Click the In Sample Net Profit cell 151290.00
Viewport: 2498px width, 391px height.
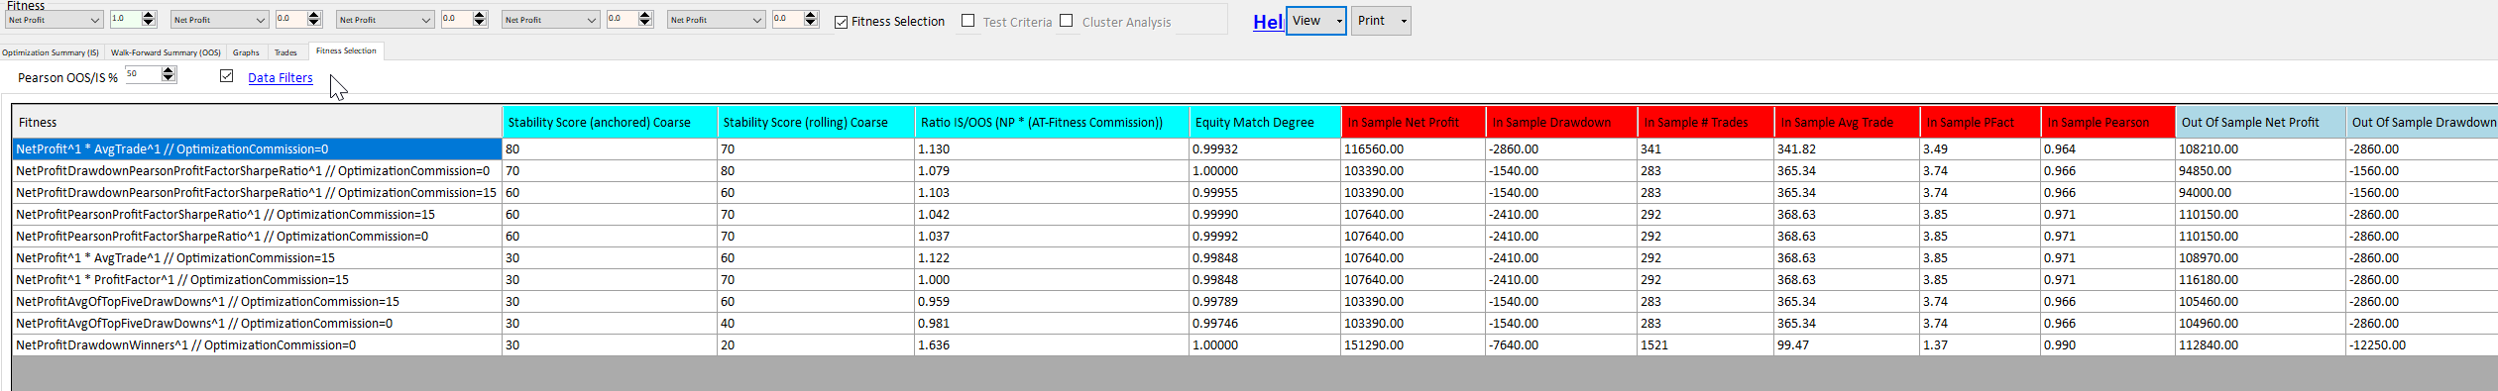point(1414,345)
